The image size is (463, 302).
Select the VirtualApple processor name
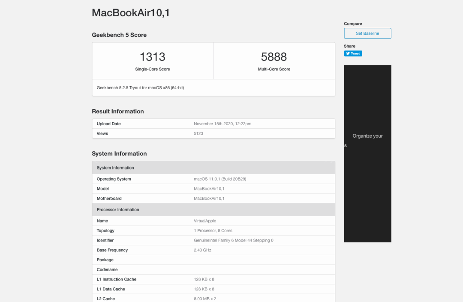click(205, 221)
